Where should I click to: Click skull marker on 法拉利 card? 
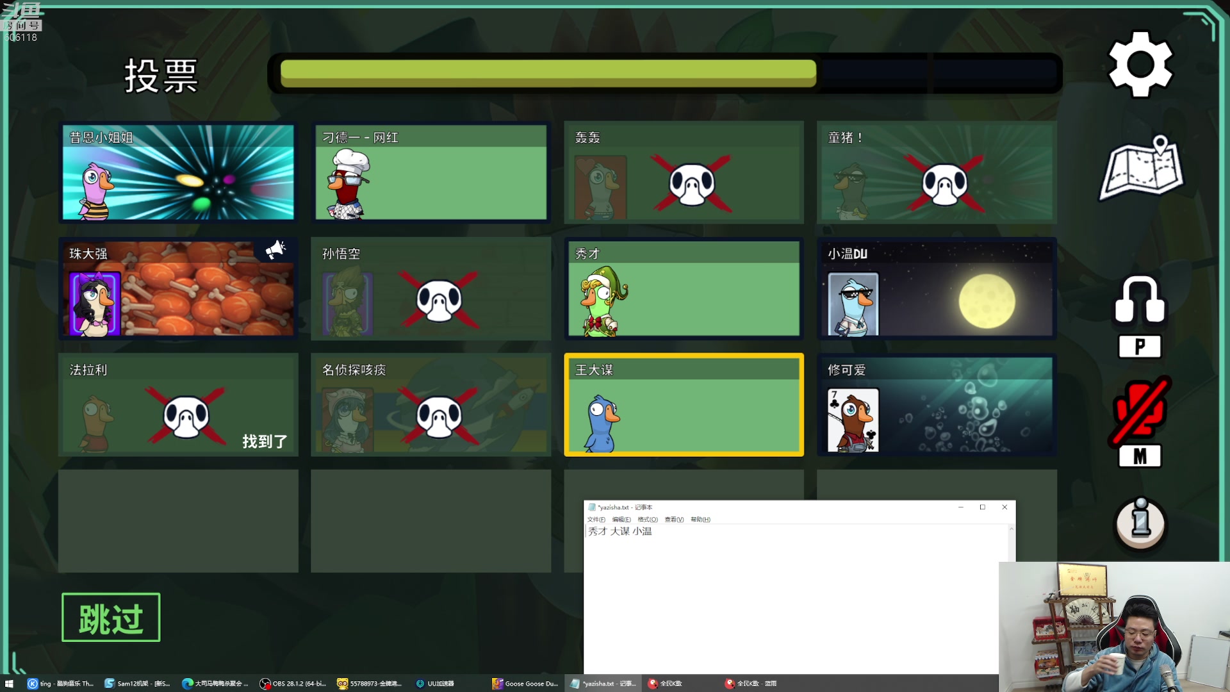pyautogui.click(x=186, y=416)
